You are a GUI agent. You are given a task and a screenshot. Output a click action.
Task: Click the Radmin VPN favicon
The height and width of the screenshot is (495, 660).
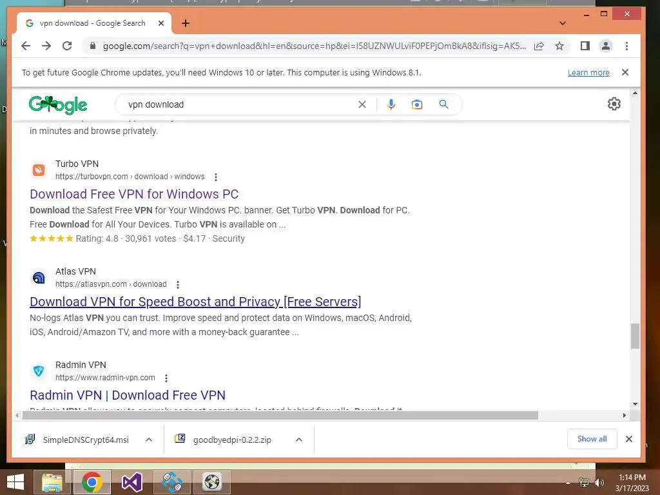(39, 371)
